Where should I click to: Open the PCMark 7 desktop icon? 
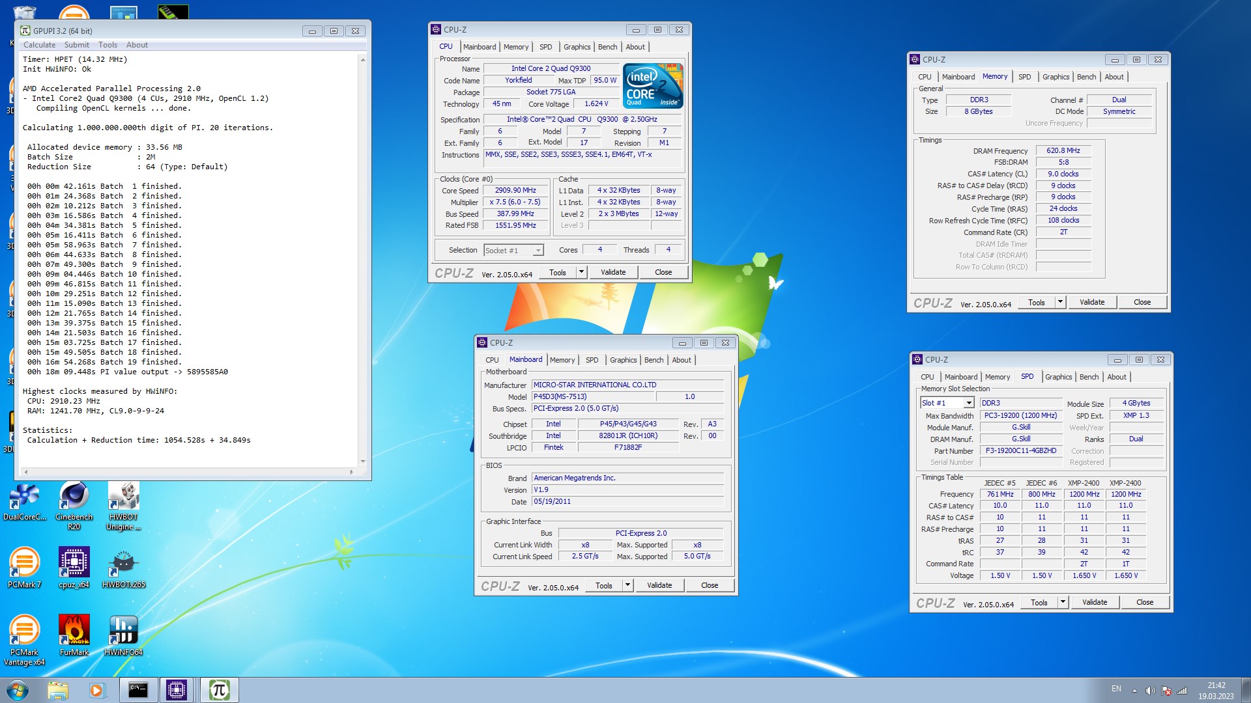pyautogui.click(x=24, y=568)
